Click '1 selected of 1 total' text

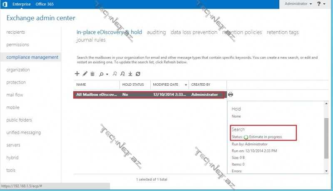coord(152,179)
